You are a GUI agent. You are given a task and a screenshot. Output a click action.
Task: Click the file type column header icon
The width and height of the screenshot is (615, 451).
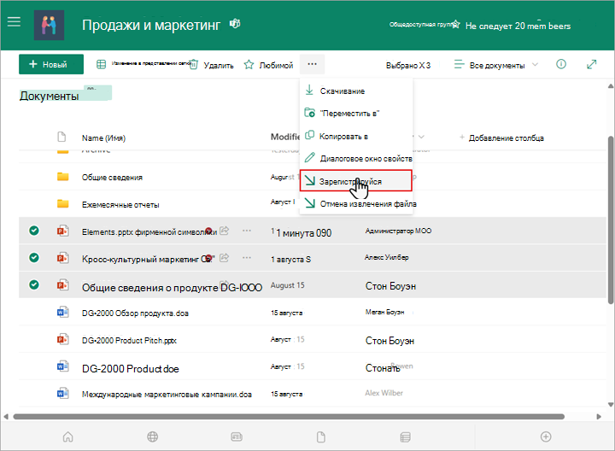(61, 137)
